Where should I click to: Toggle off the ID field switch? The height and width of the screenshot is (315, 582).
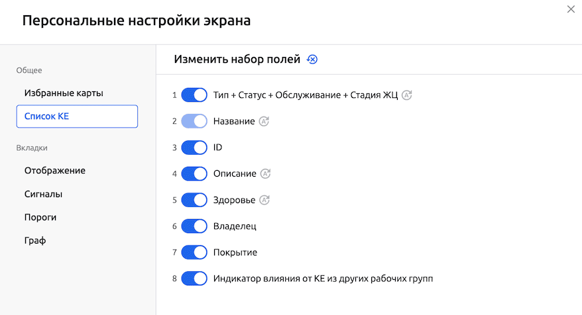[194, 148]
